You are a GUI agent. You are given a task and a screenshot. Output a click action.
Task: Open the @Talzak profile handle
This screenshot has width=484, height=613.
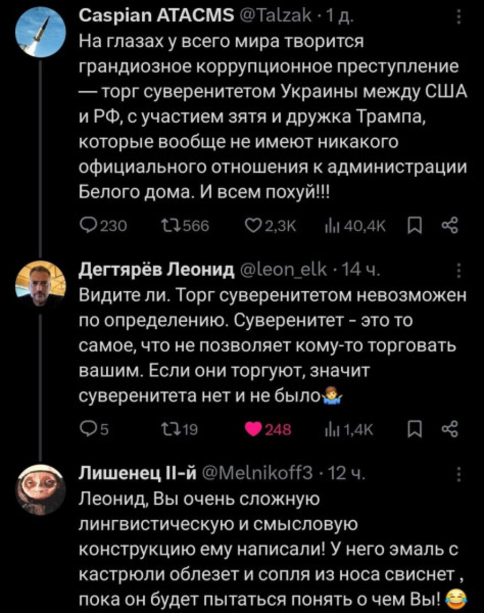coord(276,16)
